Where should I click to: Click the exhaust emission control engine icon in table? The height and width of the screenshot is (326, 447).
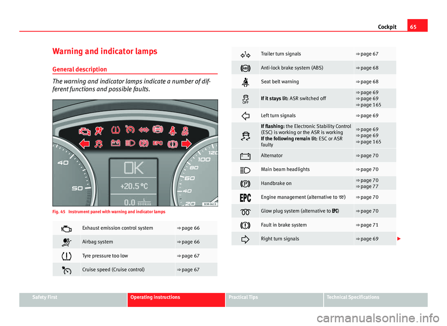tap(66, 229)
